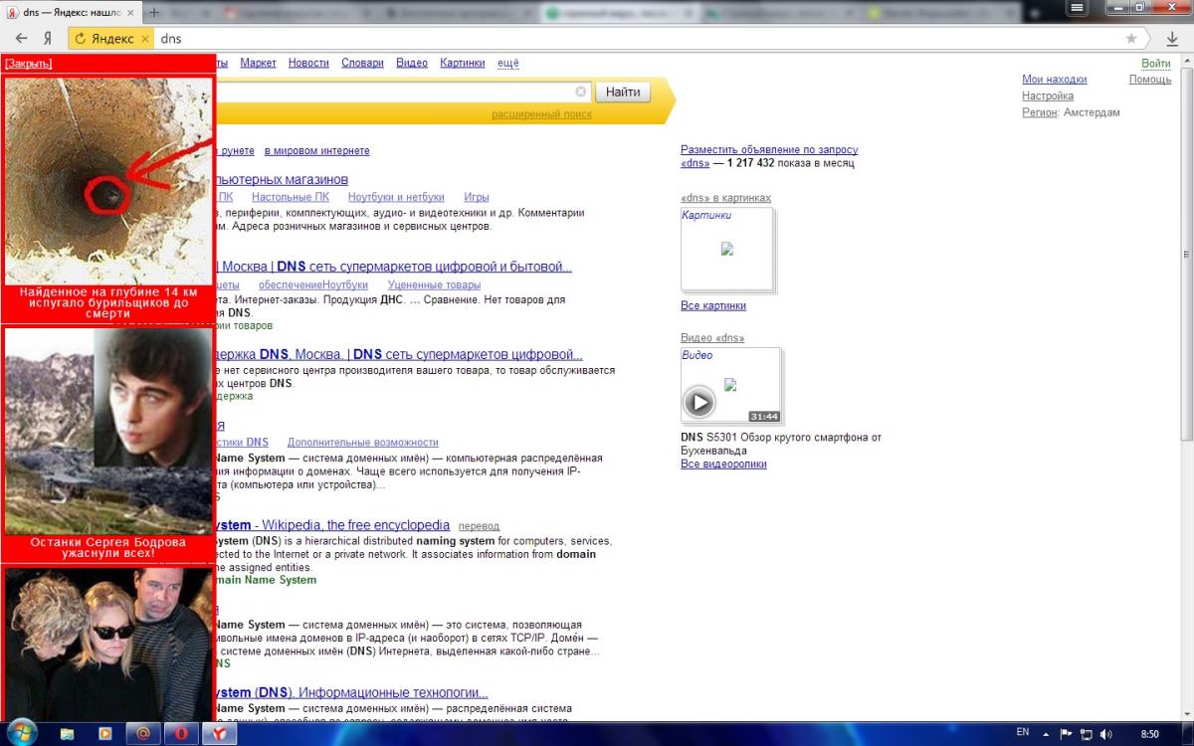
Task: Open Wikipedia free encyclopedia result
Action: click(334, 525)
